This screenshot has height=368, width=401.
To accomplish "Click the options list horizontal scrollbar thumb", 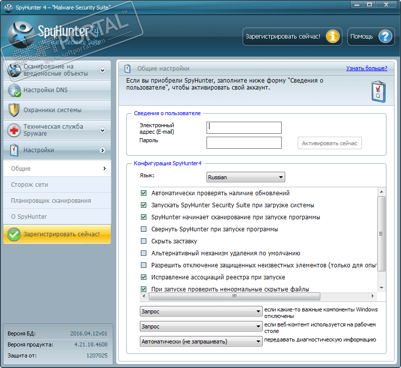I will coord(235,296).
